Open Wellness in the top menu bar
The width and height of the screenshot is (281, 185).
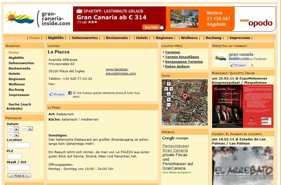(x=189, y=38)
